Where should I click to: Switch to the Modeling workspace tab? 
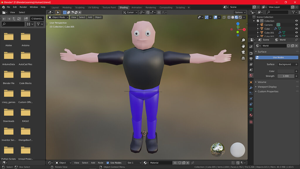67,7
